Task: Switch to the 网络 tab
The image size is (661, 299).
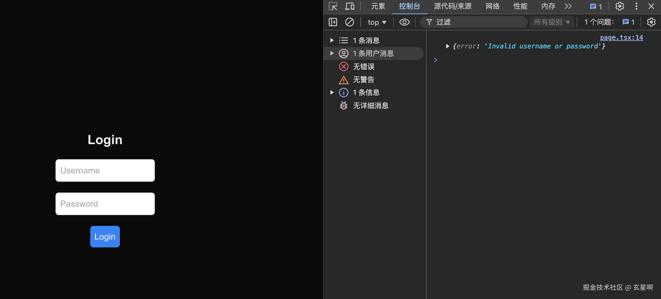Action: pyautogui.click(x=492, y=6)
